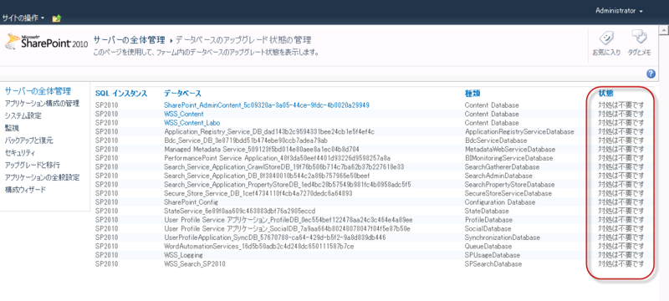Open バックアップと復元 in navigation
669x301 pixels.
[x=28, y=140]
